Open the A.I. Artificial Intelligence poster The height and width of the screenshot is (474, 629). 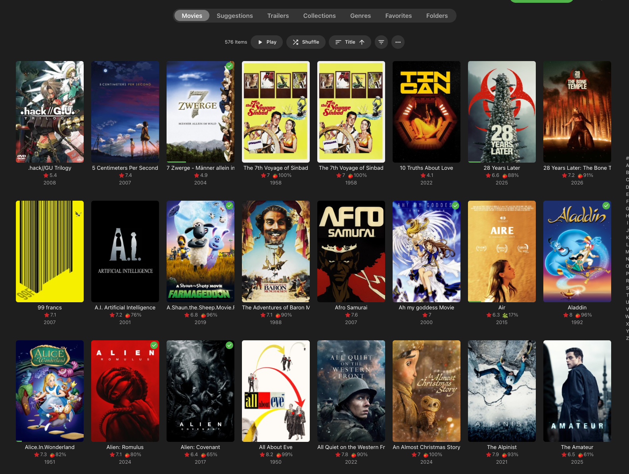(125, 251)
